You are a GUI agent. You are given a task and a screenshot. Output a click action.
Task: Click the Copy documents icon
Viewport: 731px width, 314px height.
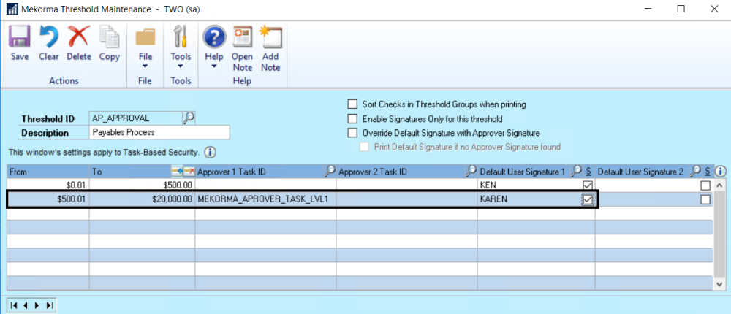point(110,37)
